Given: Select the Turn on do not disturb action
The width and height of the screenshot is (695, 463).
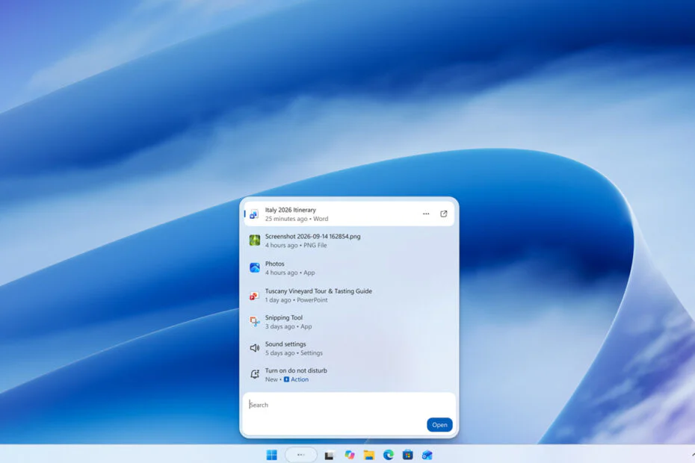Looking at the screenshot, I should pos(349,376).
